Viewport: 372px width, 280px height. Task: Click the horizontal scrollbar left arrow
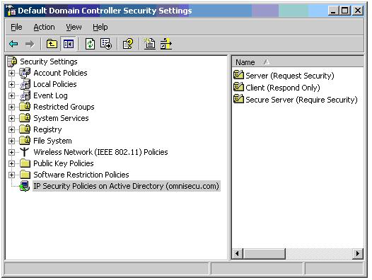coord(238,253)
